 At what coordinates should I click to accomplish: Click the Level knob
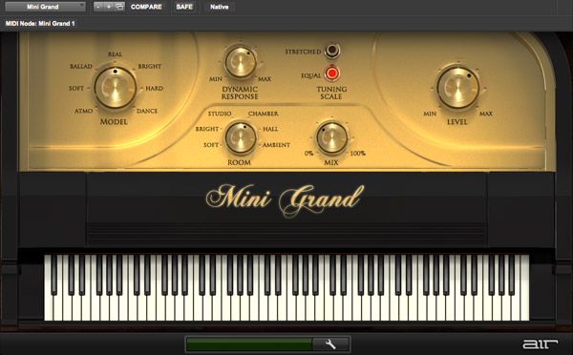[x=457, y=88]
